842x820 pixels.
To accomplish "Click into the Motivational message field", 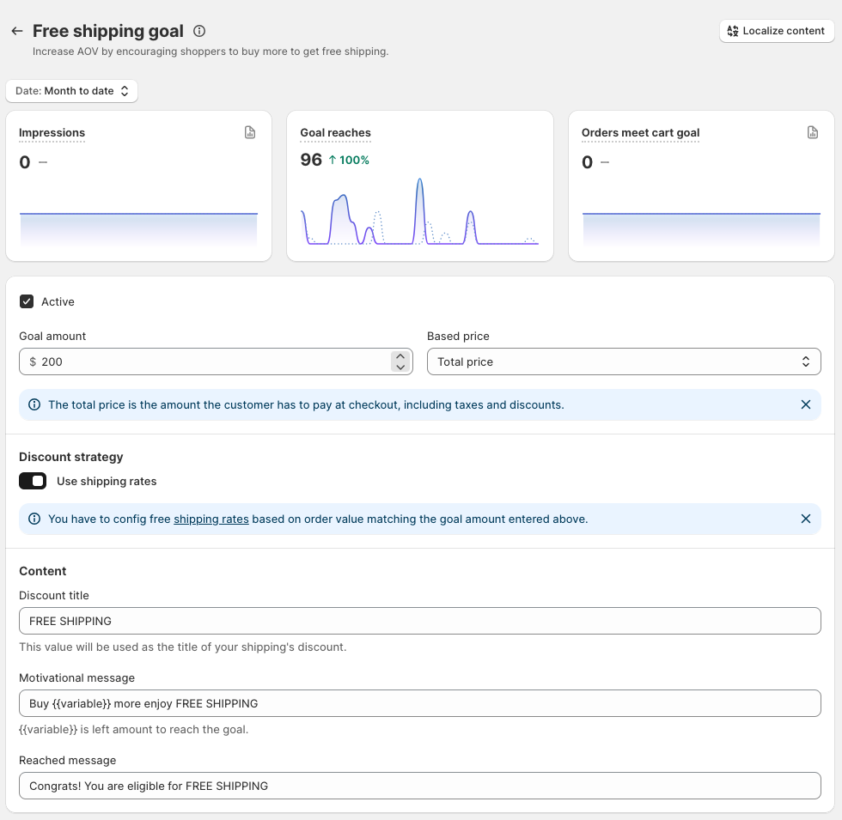I will tap(419, 703).
